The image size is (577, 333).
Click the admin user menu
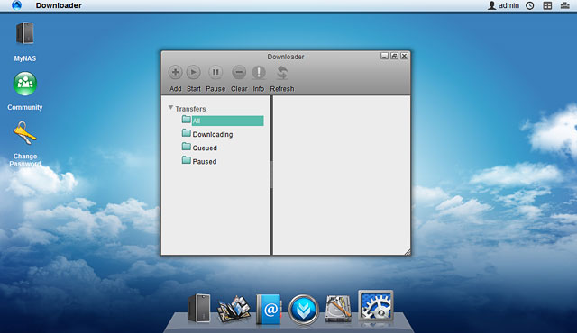tap(503, 5)
